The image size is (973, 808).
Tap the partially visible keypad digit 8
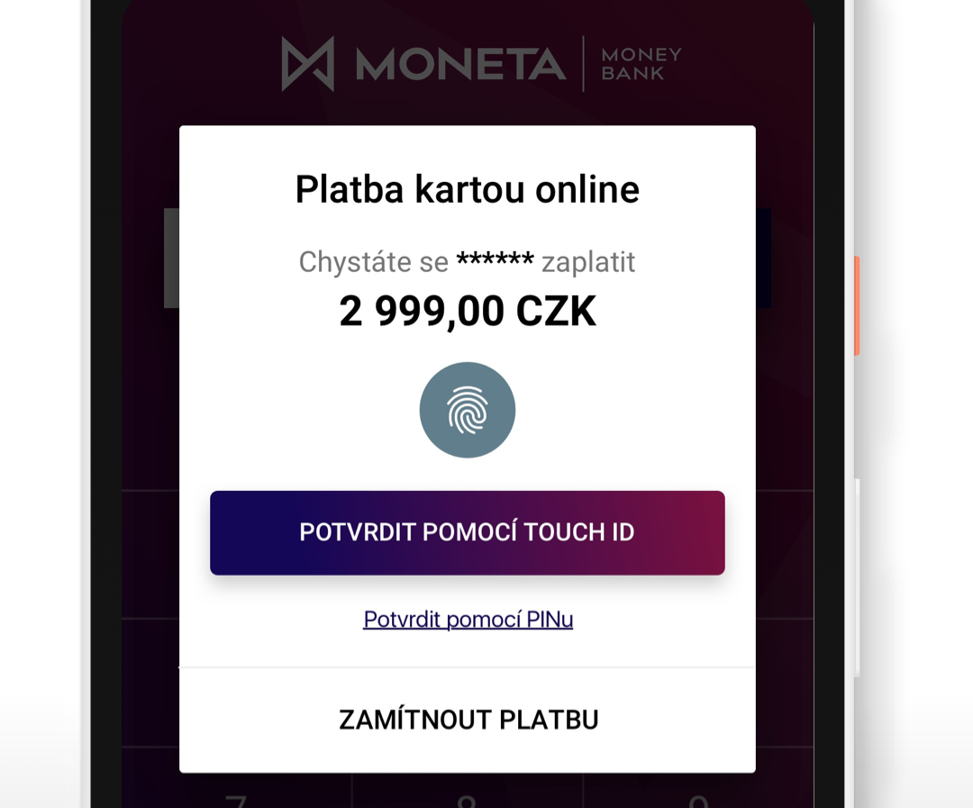coord(466,801)
